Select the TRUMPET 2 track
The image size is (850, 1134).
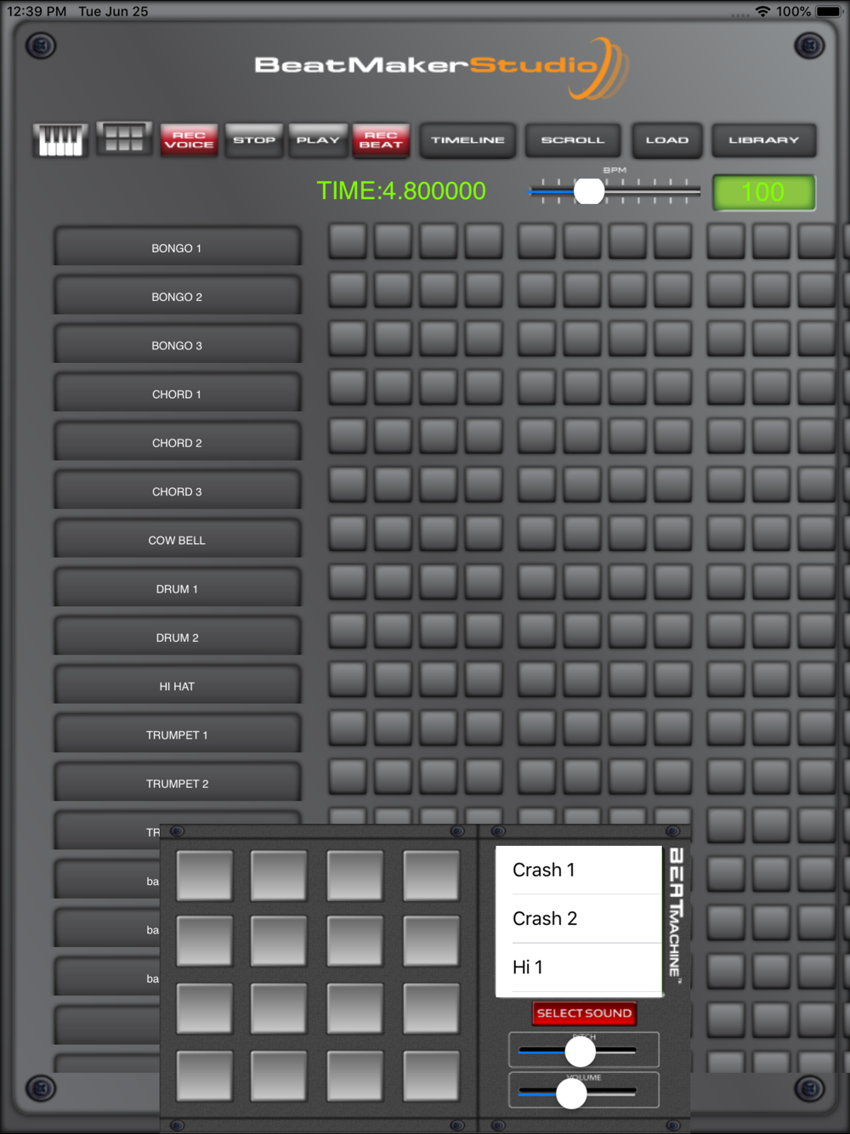click(x=177, y=783)
